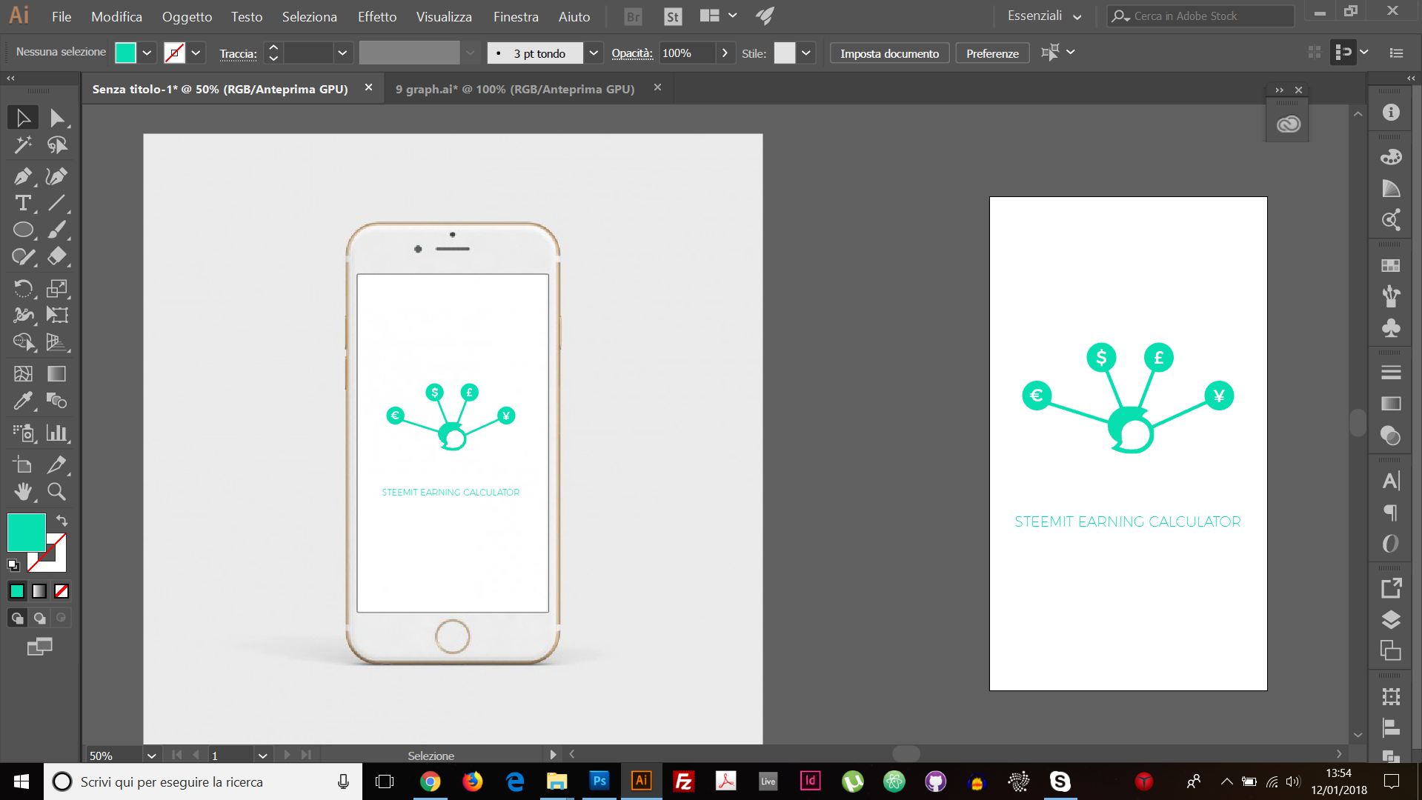Pick the Eyedropper tool
This screenshot has width=1422, height=800.
click(23, 401)
